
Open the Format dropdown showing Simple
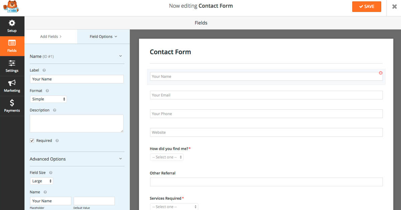[x=48, y=99]
